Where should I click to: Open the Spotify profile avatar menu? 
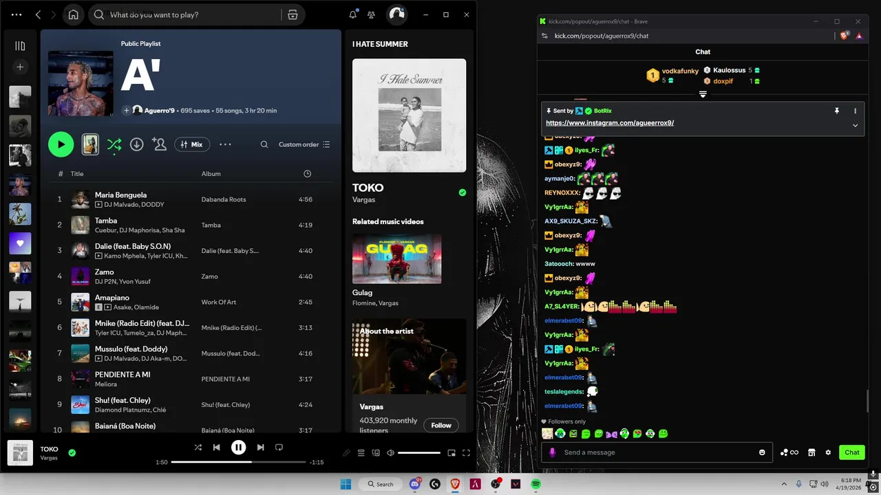[x=396, y=14]
